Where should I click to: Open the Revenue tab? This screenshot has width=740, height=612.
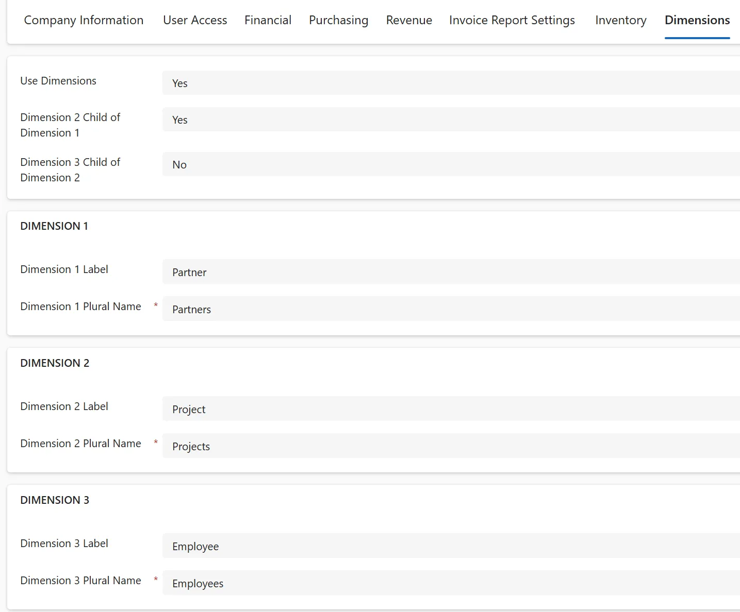(409, 20)
